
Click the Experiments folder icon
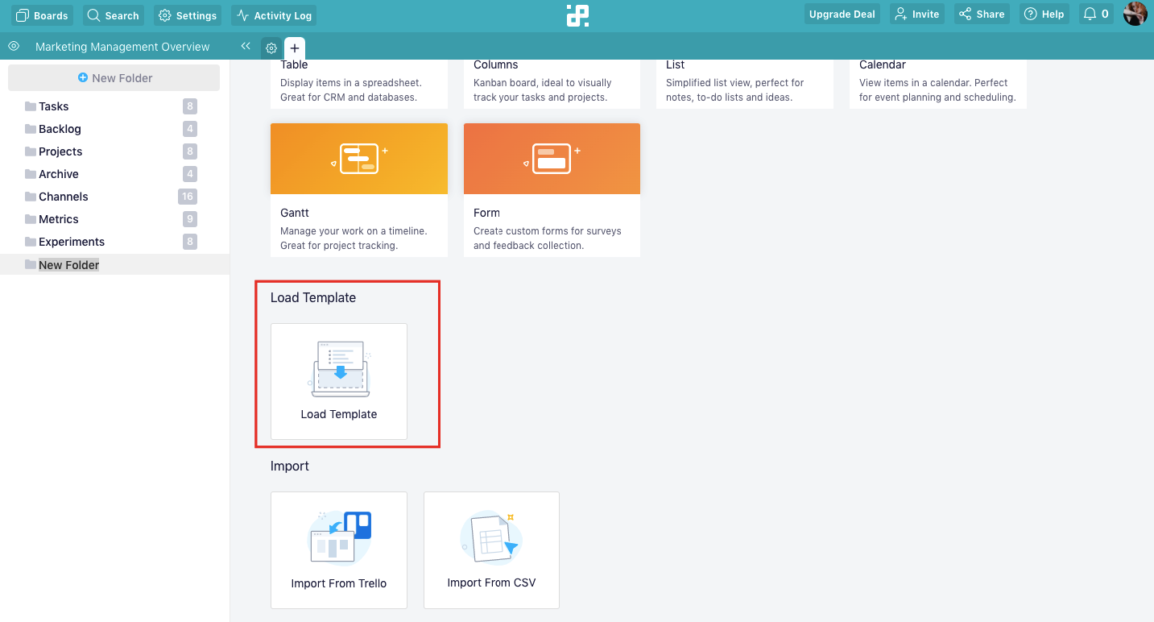point(31,242)
